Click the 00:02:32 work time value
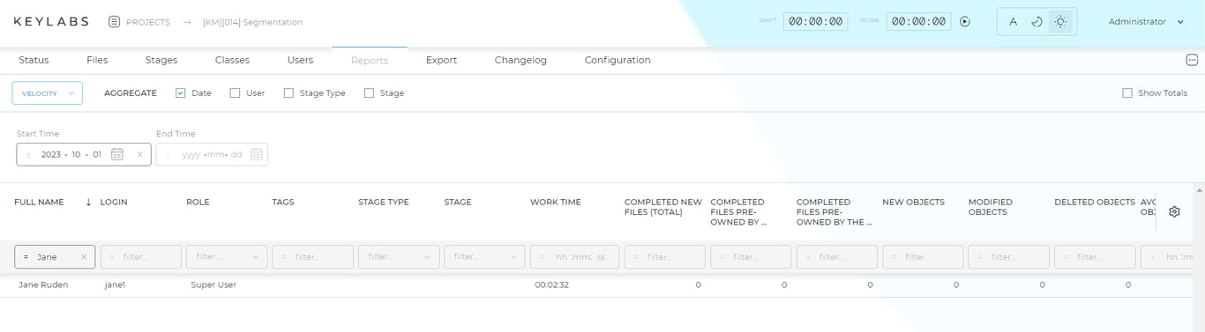 pos(551,285)
